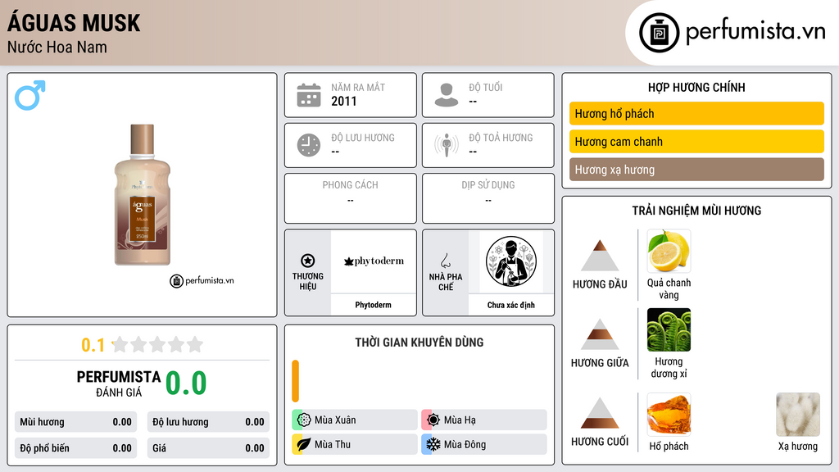Click the orange recommended-time bar
Screen dimensions: 839x472
(x=295, y=381)
